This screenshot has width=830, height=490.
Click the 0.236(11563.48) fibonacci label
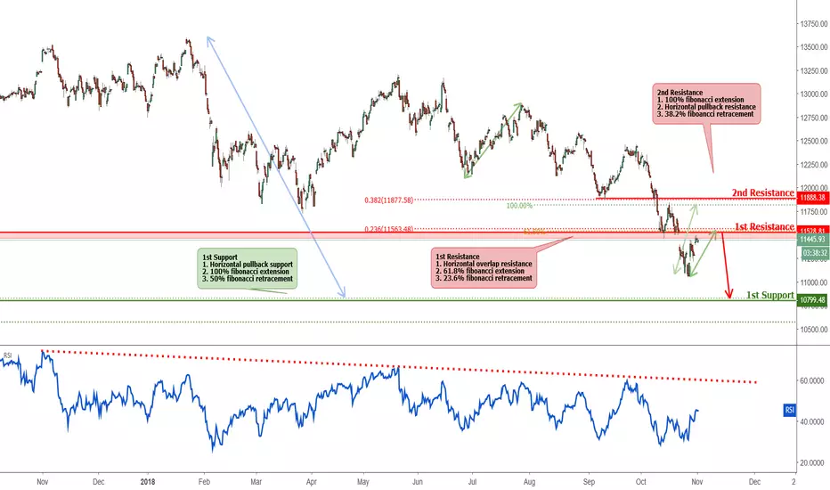(388, 229)
